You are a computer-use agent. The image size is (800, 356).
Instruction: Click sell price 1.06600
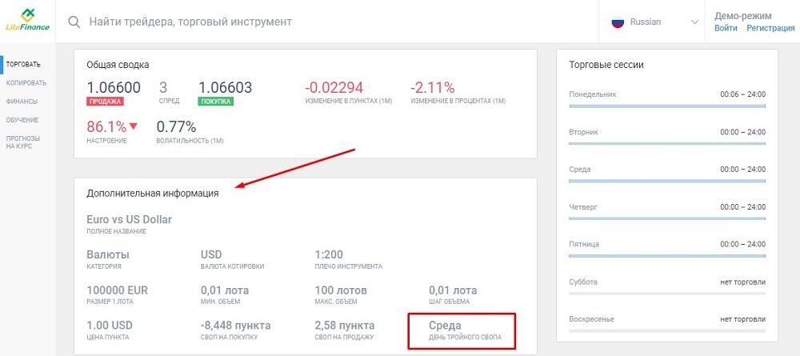[x=114, y=87]
